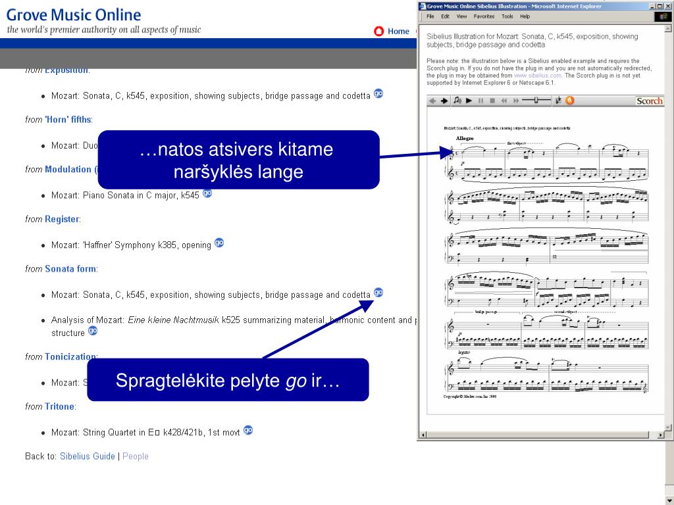Pause Scorch playback
This screenshot has height=505, width=674.
pos(481,101)
